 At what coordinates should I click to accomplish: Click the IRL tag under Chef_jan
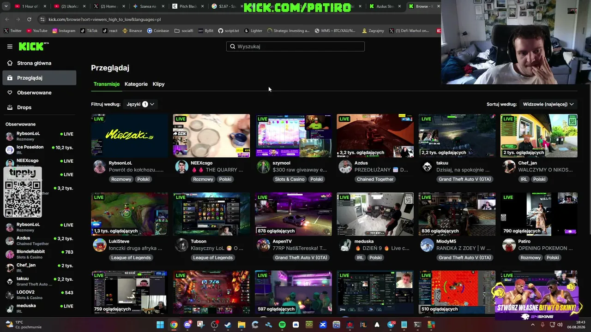(x=524, y=179)
